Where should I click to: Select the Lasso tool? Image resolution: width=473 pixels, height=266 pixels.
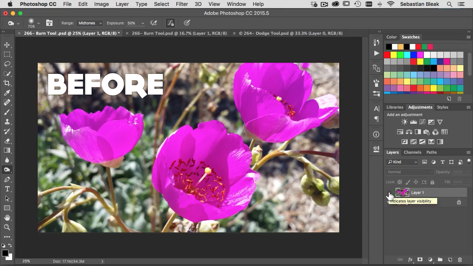(x=7, y=64)
